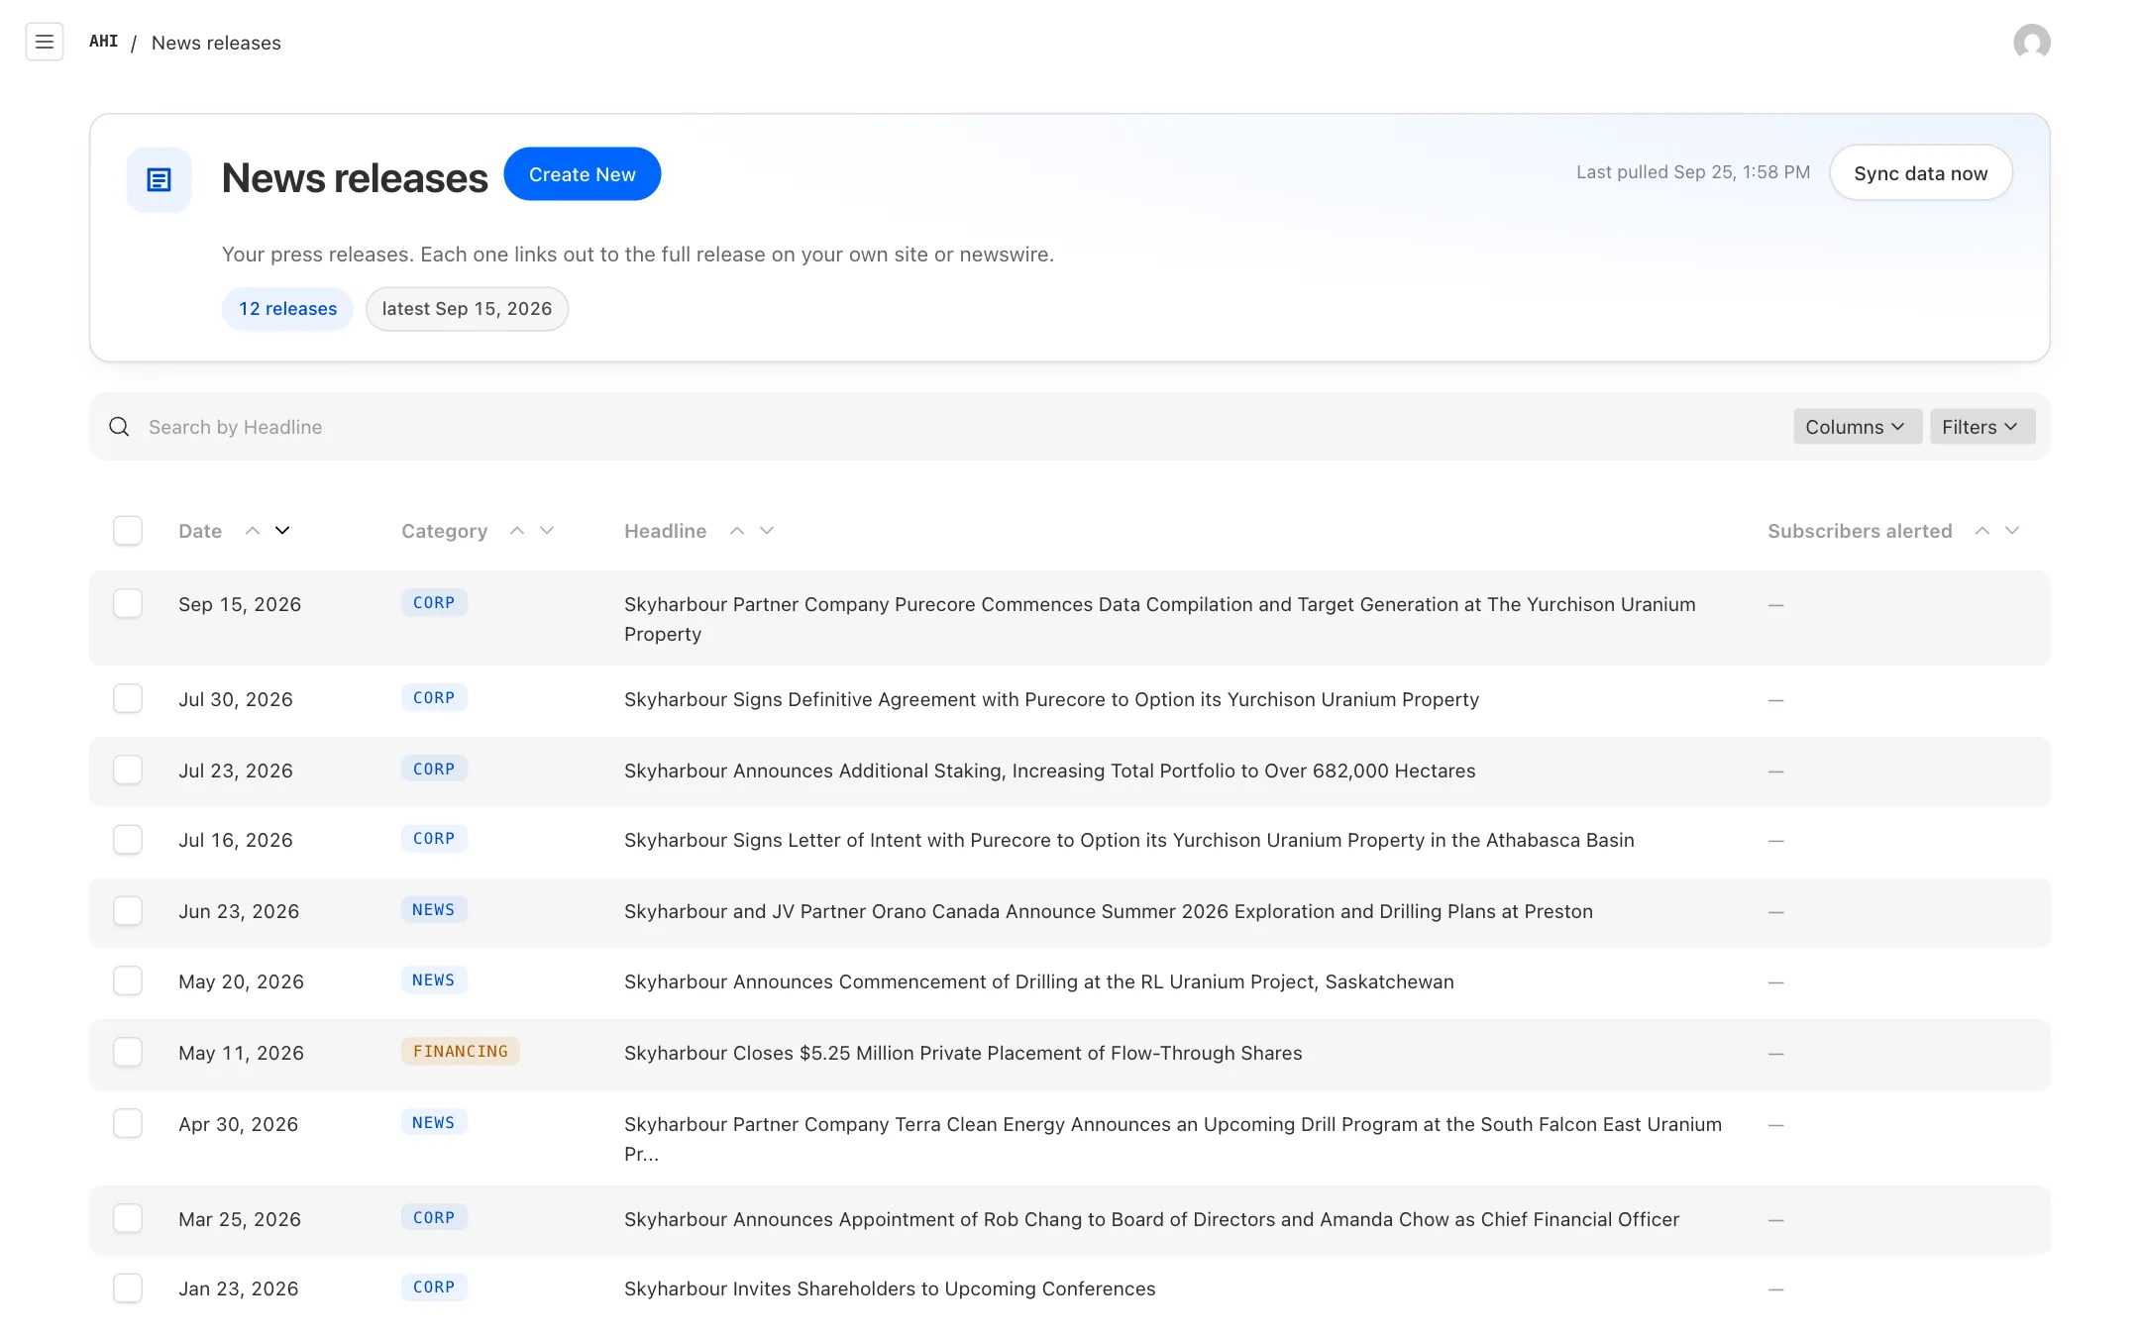The width and height of the screenshot is (2140, 1337).
Task: Open Additional Staking 682,000 Hectares headline
Action: click(1049, 771)
